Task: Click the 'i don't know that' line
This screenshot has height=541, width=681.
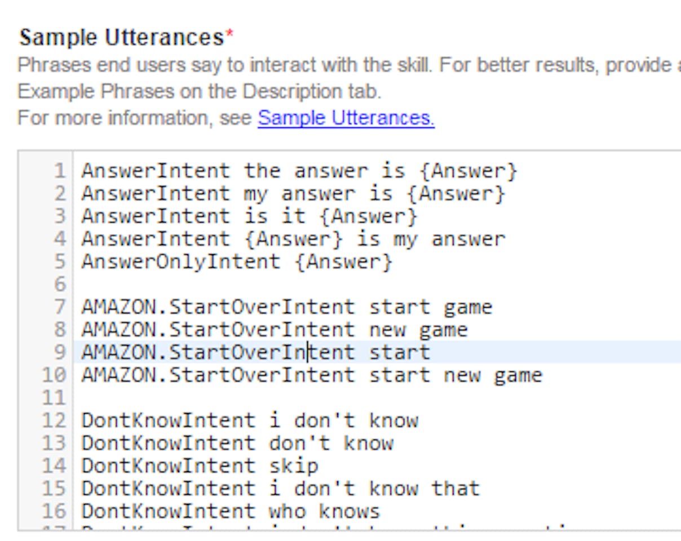Action: [280, 489]
